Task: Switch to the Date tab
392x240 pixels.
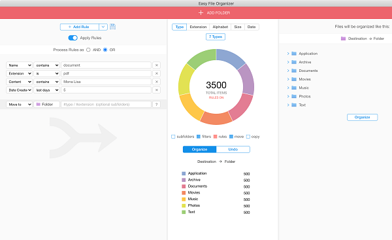Action: 252,27
